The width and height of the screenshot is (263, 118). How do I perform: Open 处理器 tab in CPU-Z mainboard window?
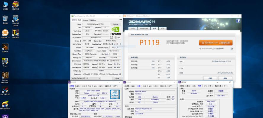pos(127,86)
